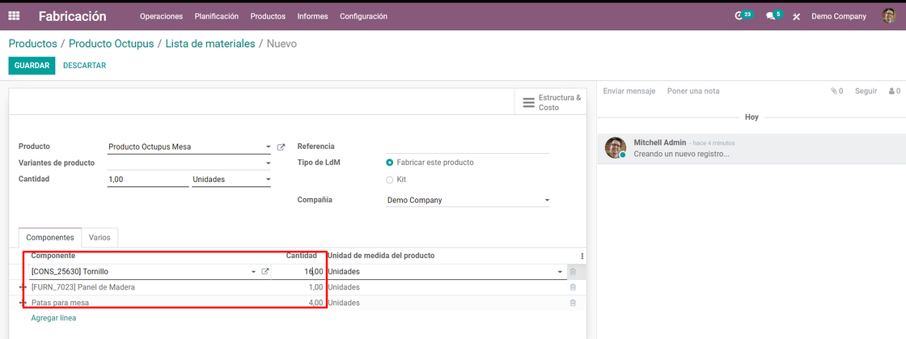Click Agregar línea link

[53, 318]
